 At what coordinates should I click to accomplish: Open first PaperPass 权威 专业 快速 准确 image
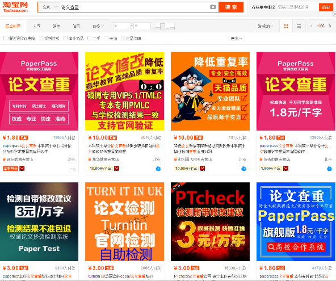pyautogui.click(x=39, y=91)
